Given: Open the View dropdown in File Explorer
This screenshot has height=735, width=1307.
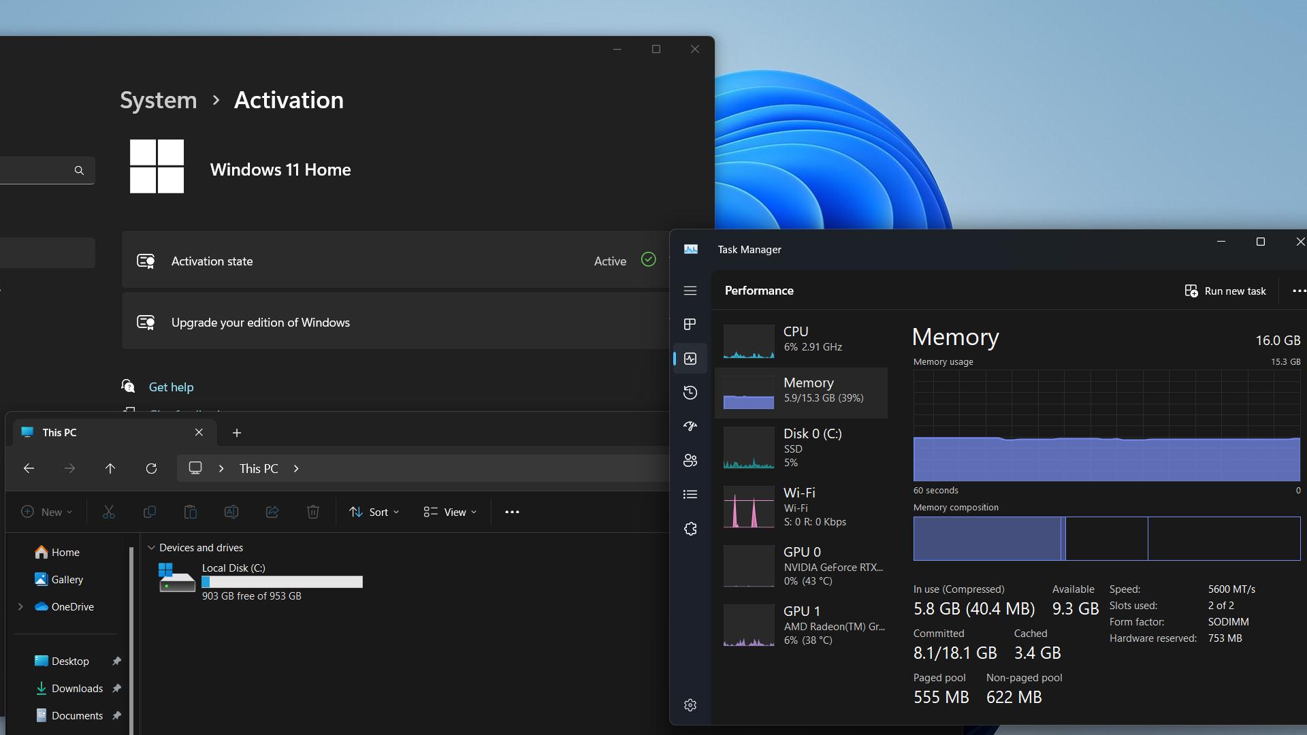Looking at the screenshot, I should (450, 512).
